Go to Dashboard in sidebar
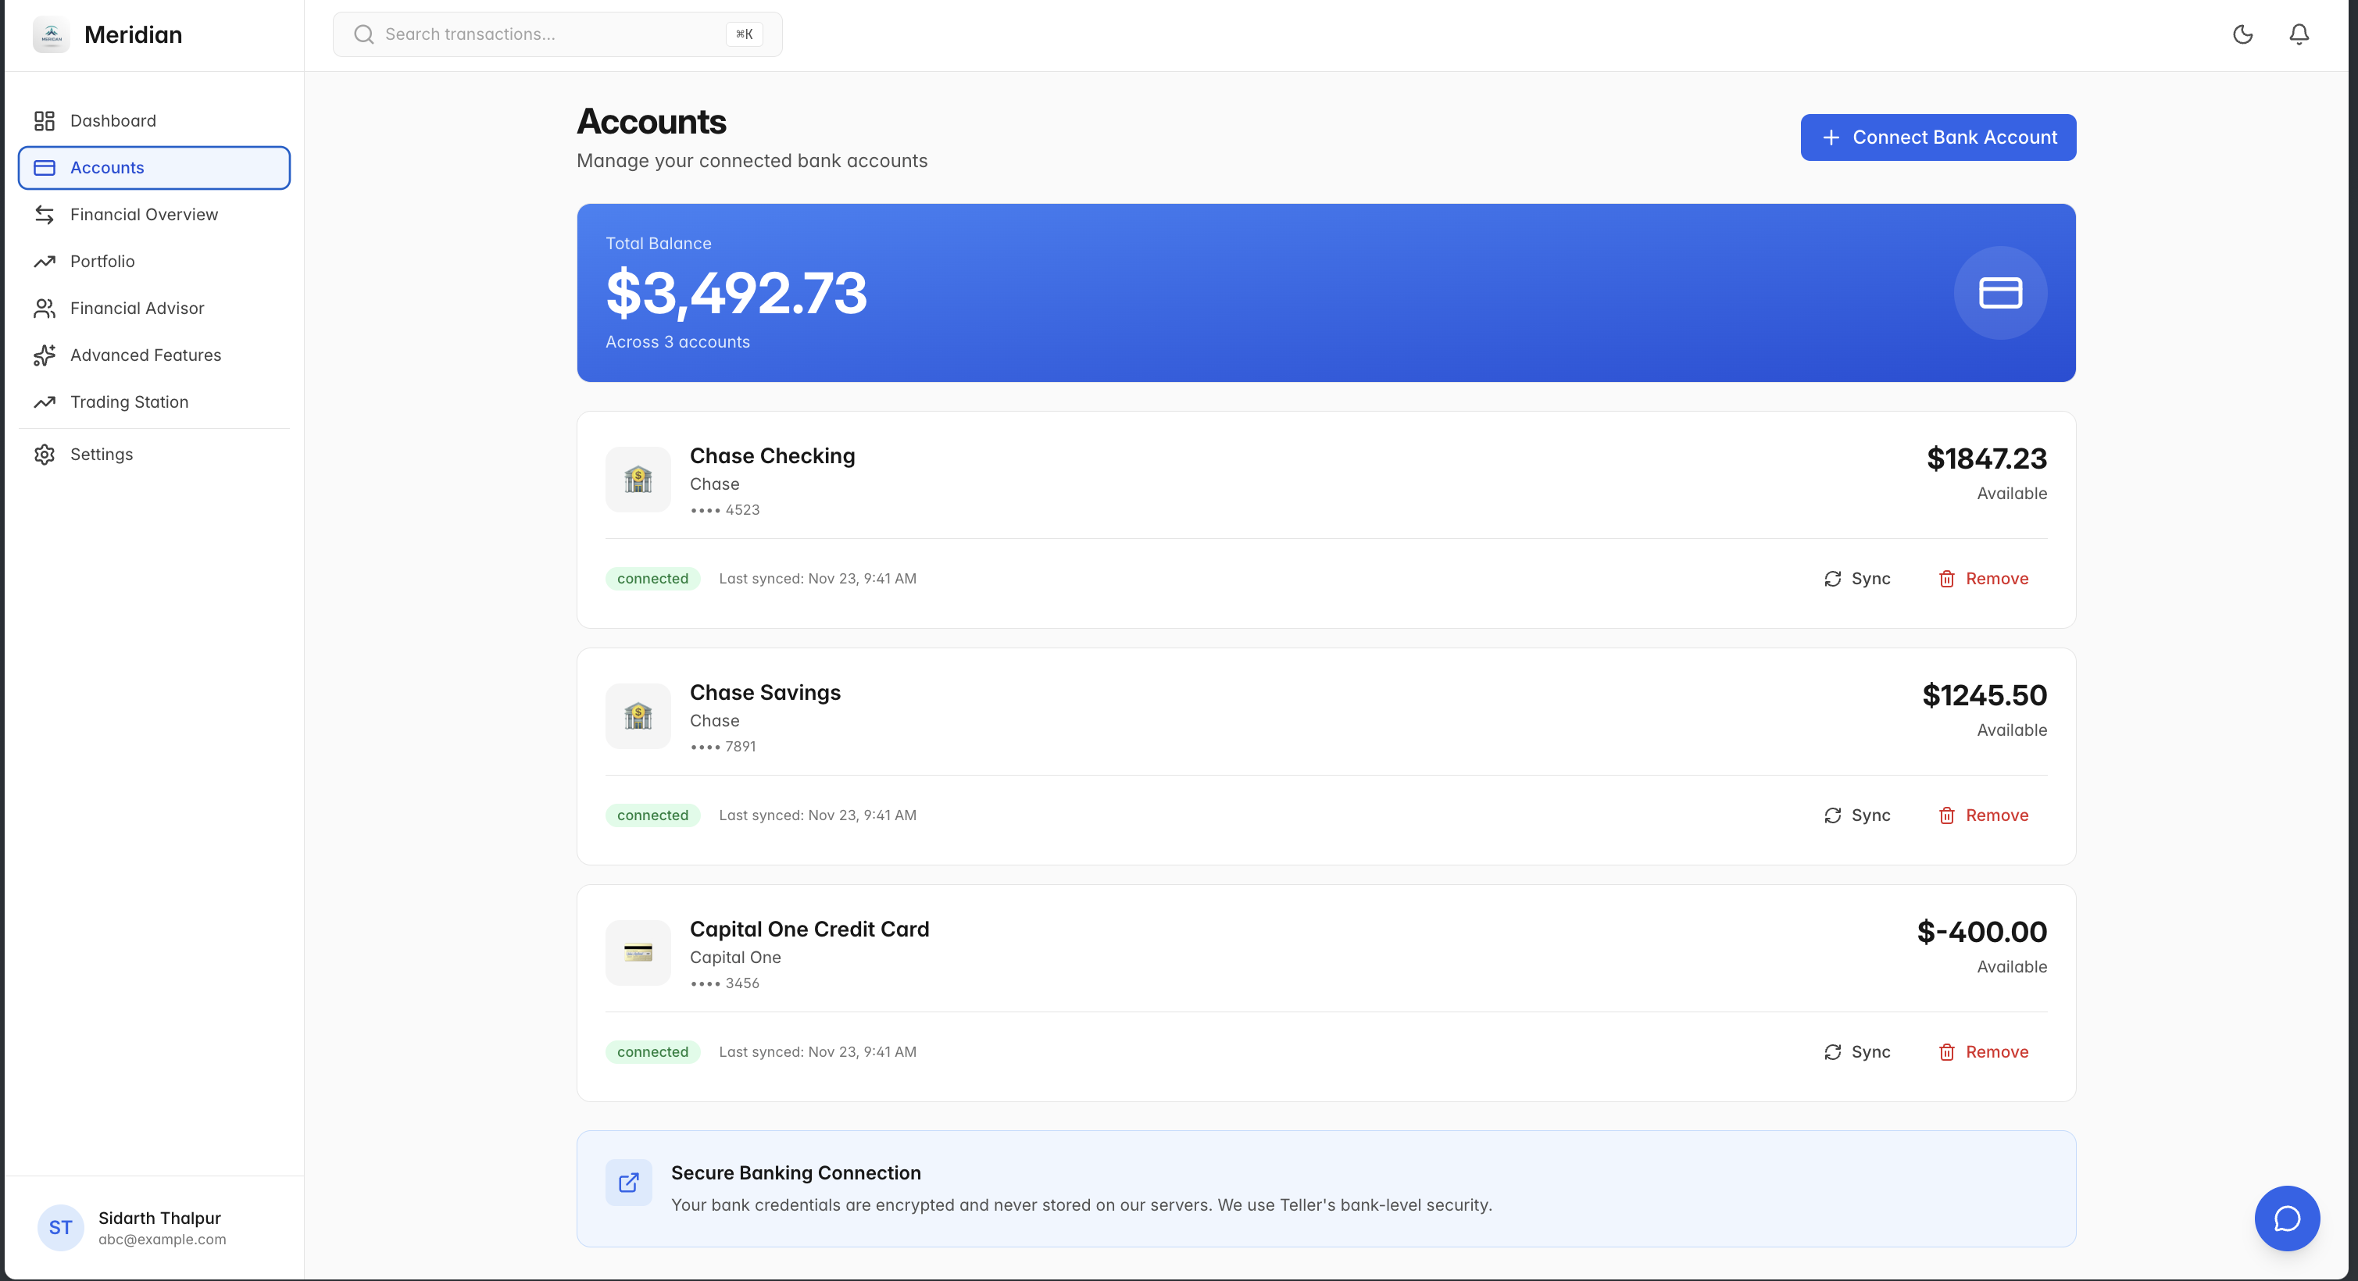This screenshot has width=2358, height=1281. pos(113,121)
